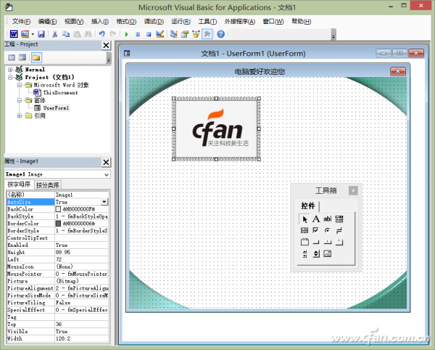
Task: Toggle the Toolbox button in the toolbar
Action: coord(207,34)
